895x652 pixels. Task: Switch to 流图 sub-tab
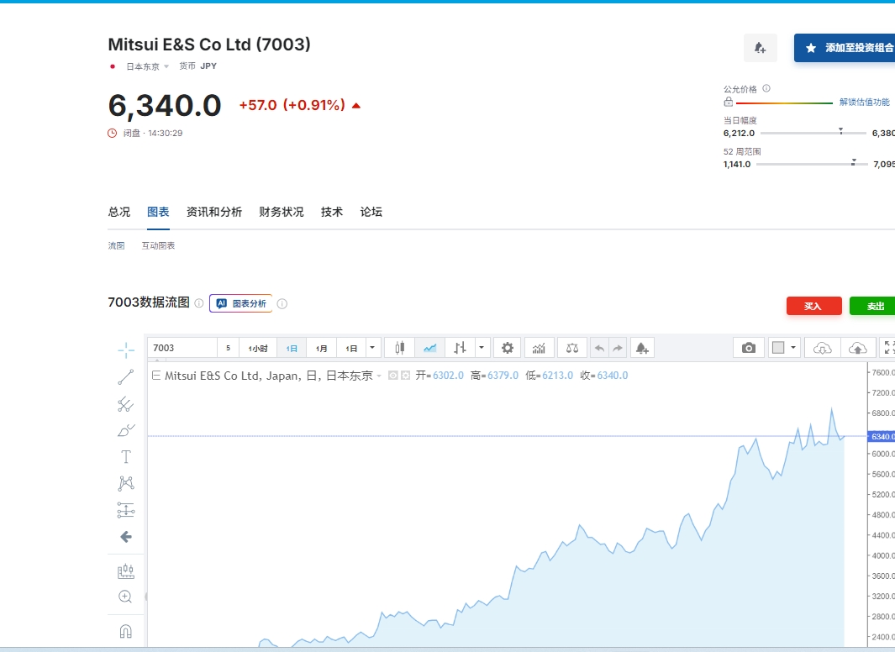point(117,246)
